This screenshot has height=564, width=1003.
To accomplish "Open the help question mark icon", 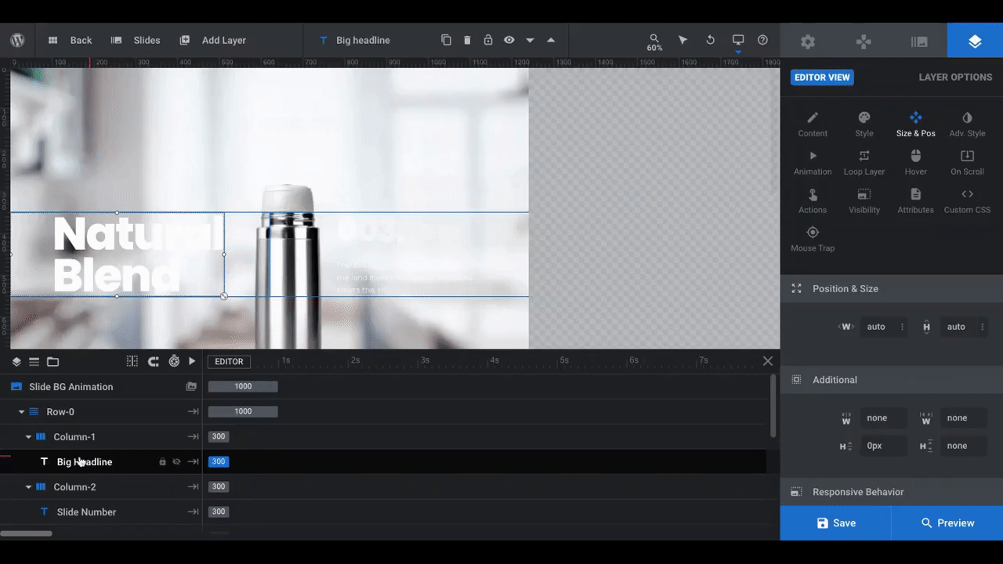I will (x=762, y=40).
